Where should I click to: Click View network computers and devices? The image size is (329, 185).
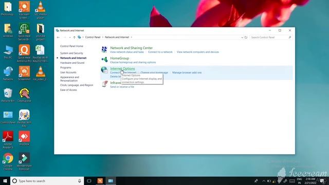pyautogui.click(x=197, y=52)
